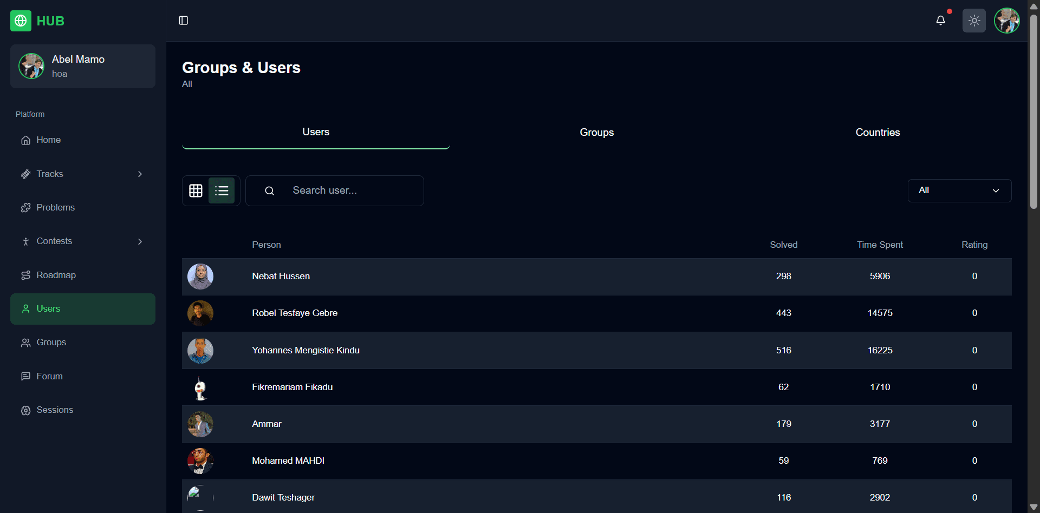Image resolution: width=1040 pixels, height=513 pixels.
Task: Switch to the Countries tab
Action: [x=877, y=133]
